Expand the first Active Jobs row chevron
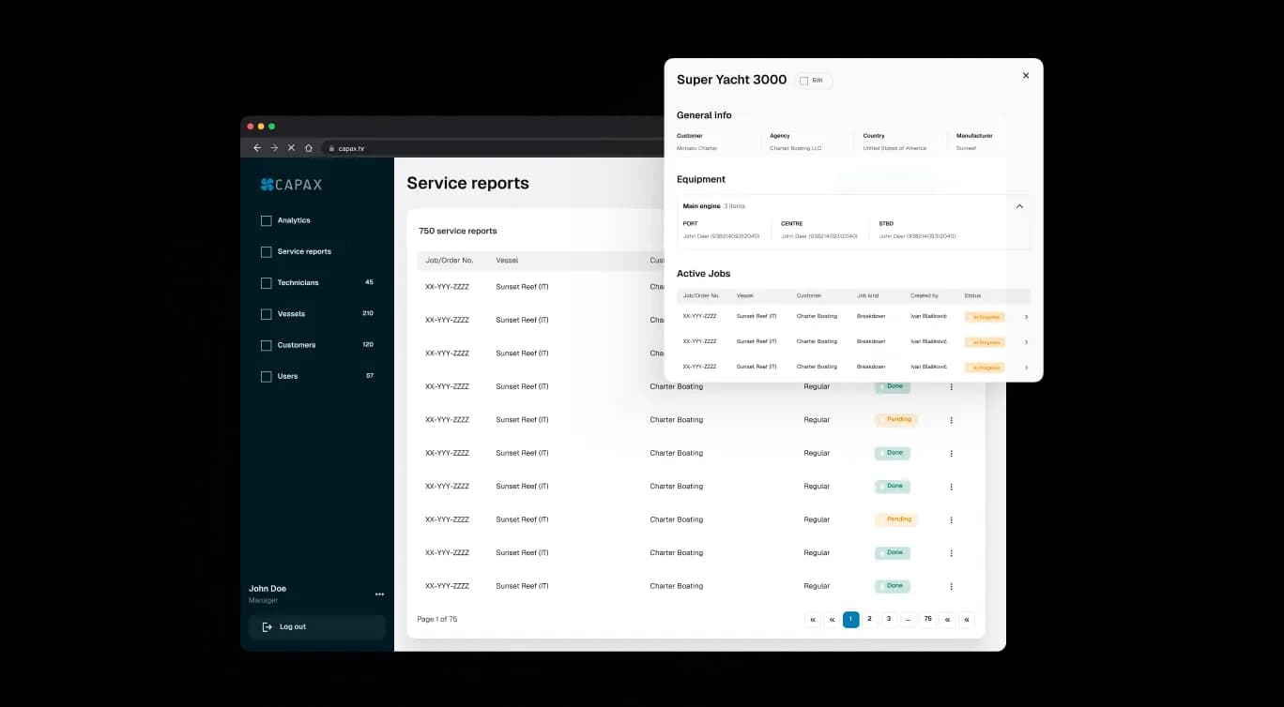 [1026, 317]
